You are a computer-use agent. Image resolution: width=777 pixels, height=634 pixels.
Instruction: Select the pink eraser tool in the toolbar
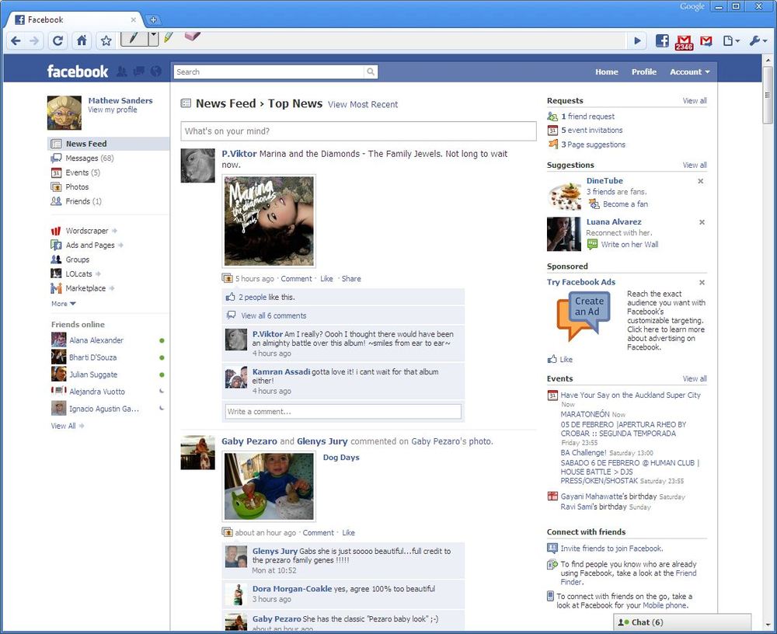tap(192, 37)
